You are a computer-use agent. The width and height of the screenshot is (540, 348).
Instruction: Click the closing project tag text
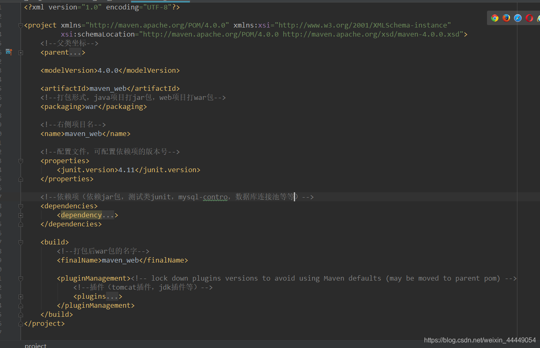(44, 323)
